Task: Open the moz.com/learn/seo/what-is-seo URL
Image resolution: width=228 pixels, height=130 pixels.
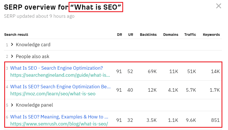Action: click(53, 94)
